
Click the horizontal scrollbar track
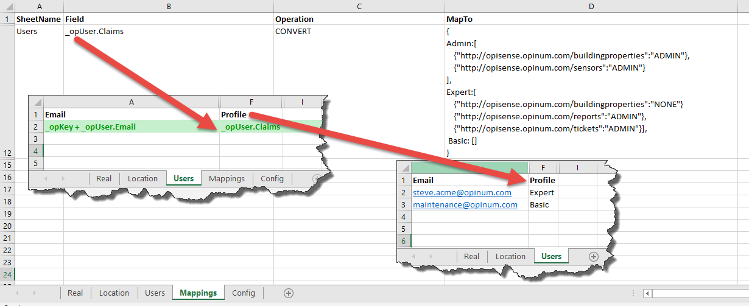coord(700,293)
